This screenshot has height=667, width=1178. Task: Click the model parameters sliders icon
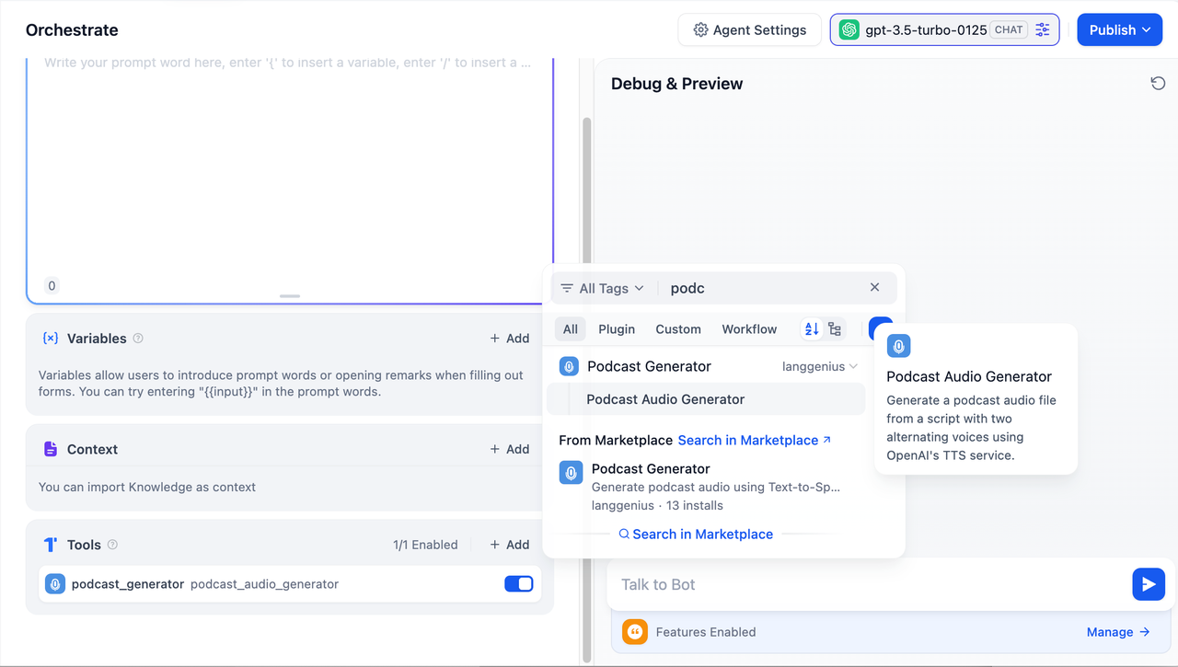1043,29
